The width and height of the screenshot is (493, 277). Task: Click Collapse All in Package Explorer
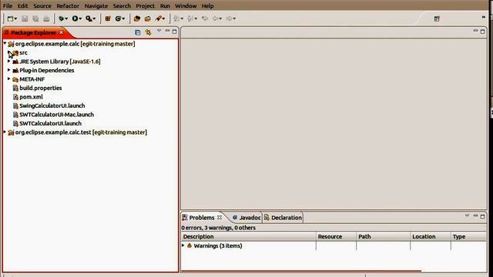(x=137, y=32)
